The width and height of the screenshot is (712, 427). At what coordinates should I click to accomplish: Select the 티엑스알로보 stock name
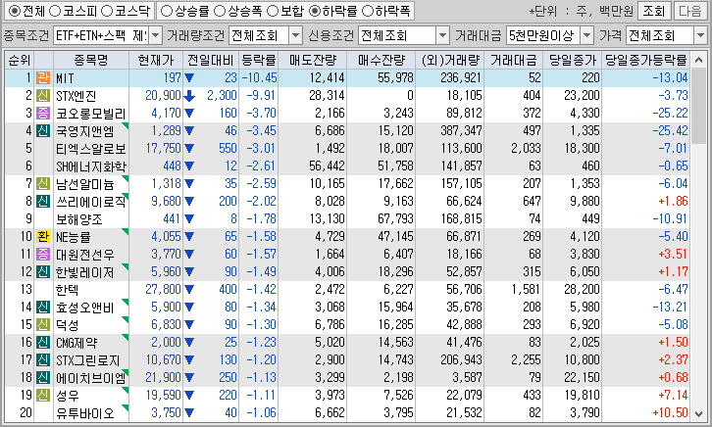point(91,149)
